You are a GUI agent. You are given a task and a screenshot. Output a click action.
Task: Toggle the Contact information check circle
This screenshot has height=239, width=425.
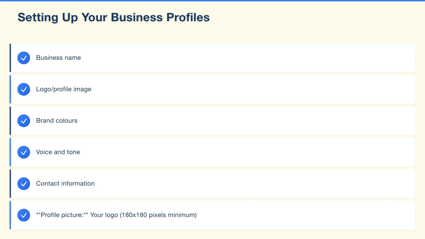click(24, 184)
